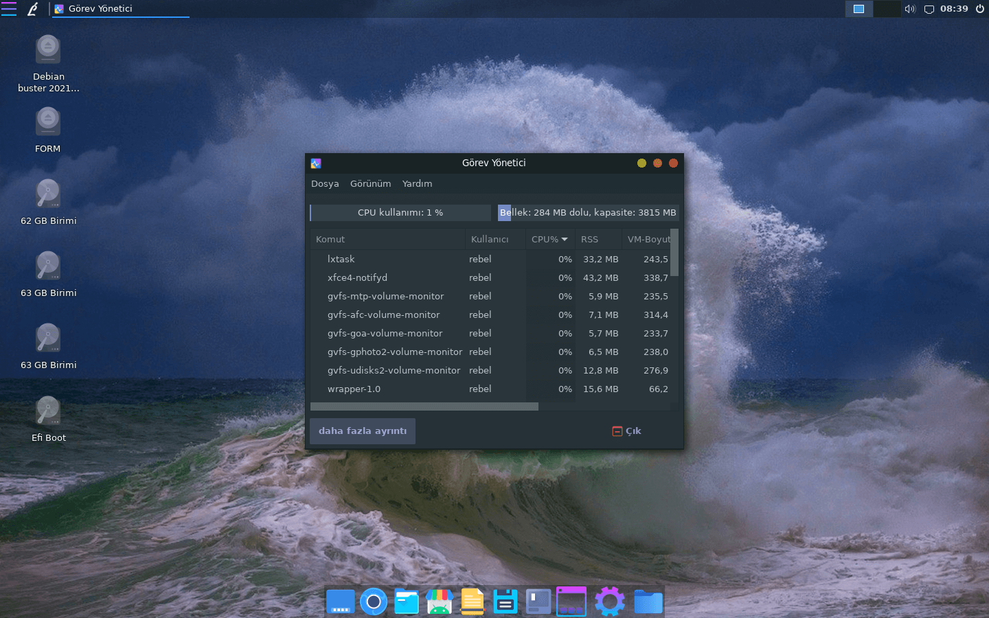Open the Android app store dock icon
989x618 pixels.
[440, 602]
